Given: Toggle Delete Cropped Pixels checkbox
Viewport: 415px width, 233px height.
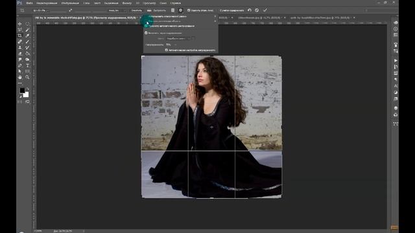Looking at the screenshot, I should click(x=189, y=10).
